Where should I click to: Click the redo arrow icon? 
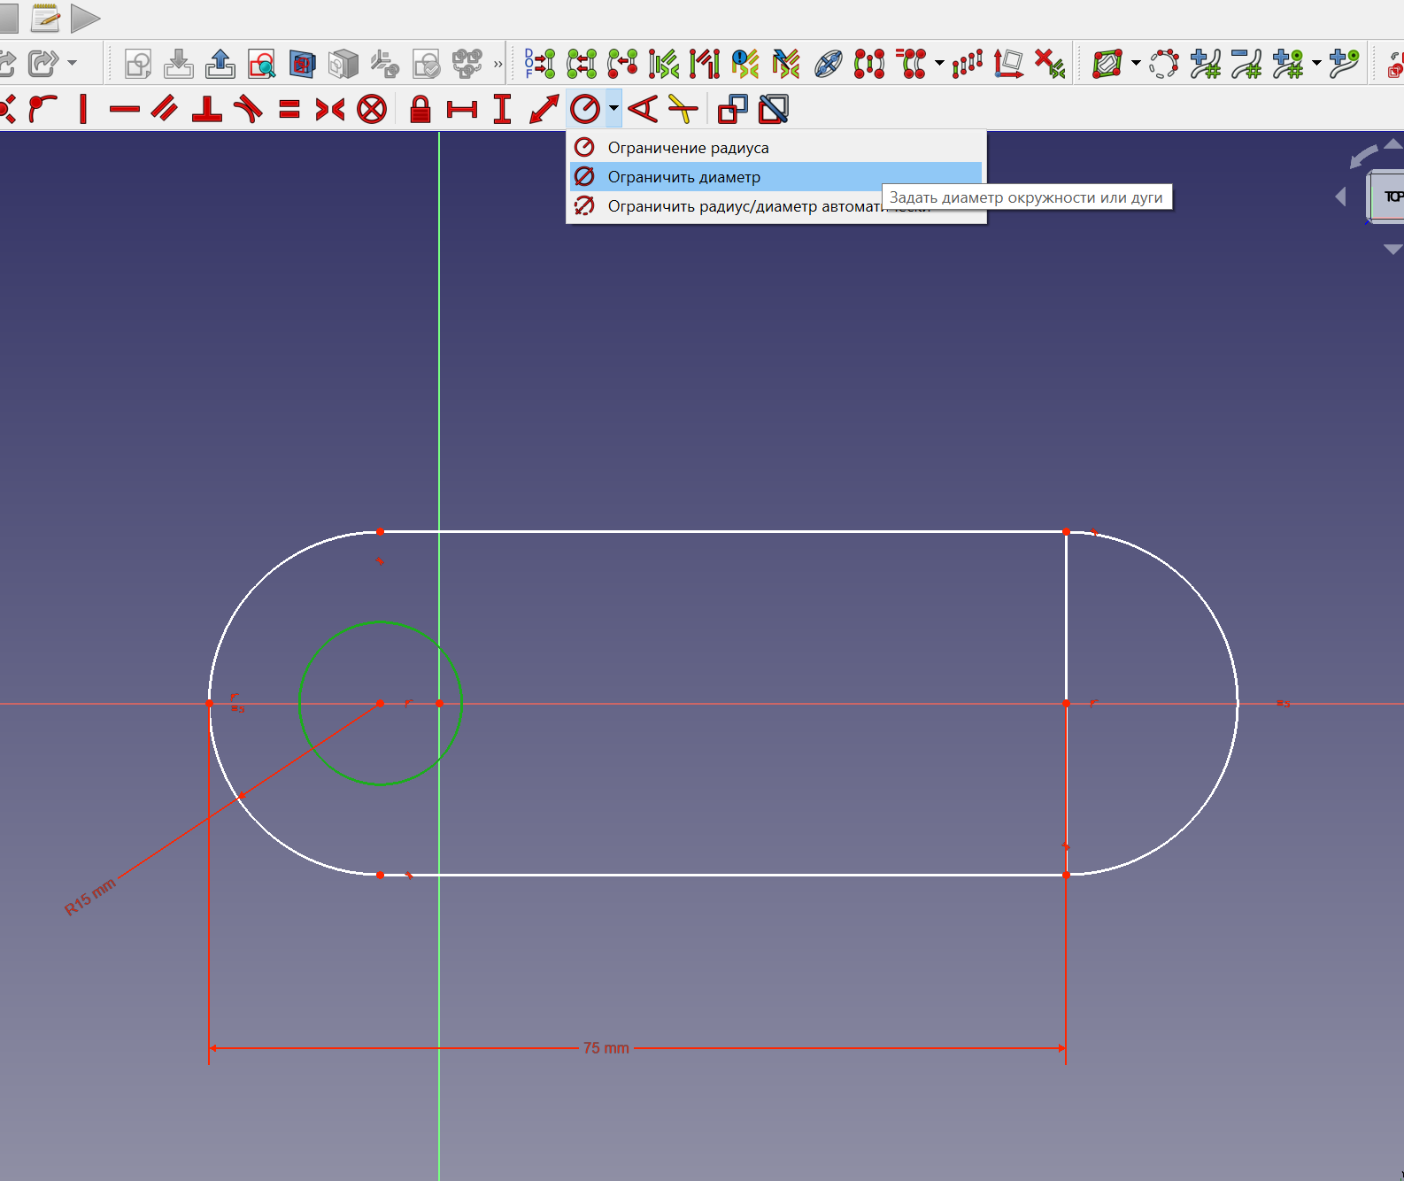[42, 64]
